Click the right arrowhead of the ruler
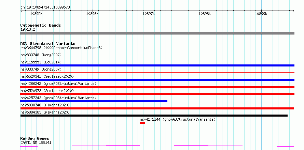304x150 pixels. 293,11
